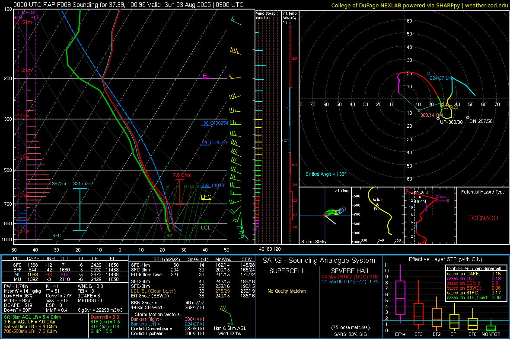Click the No Quality Matches supercell text
Image resolution: width=510 pixels, height=339 pixels.
(287, 291)
